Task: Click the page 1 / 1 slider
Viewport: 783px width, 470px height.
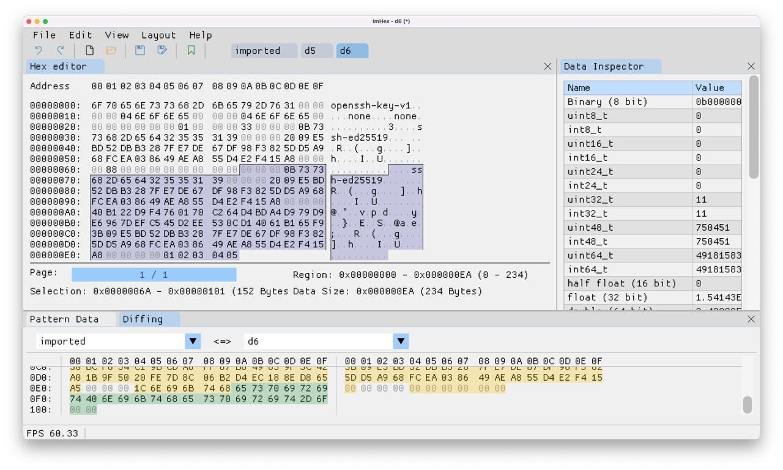Action: pos(154,275)
